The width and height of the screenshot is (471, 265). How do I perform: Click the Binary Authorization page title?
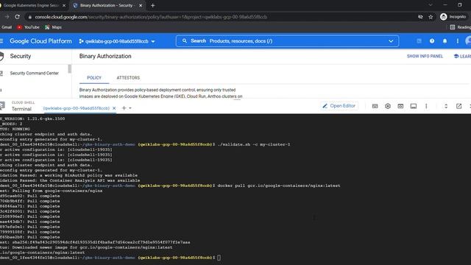[x=105, y=56]
